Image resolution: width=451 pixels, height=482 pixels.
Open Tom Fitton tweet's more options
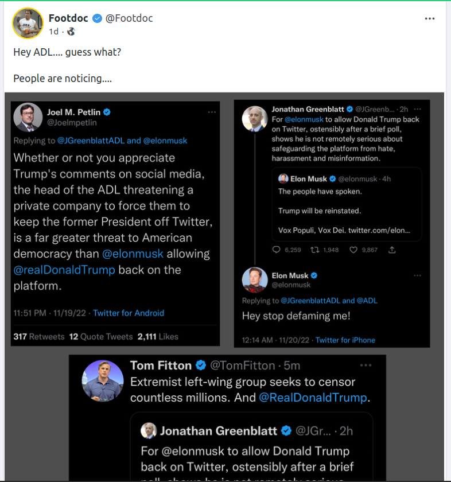tap(366, 365)
